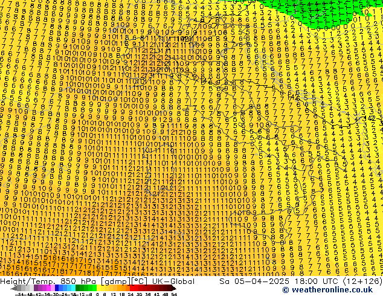Click the yellow segment of the temperature scale
Image resolution: width=383 pixels, height=296 pixels.
pos(98,288)
